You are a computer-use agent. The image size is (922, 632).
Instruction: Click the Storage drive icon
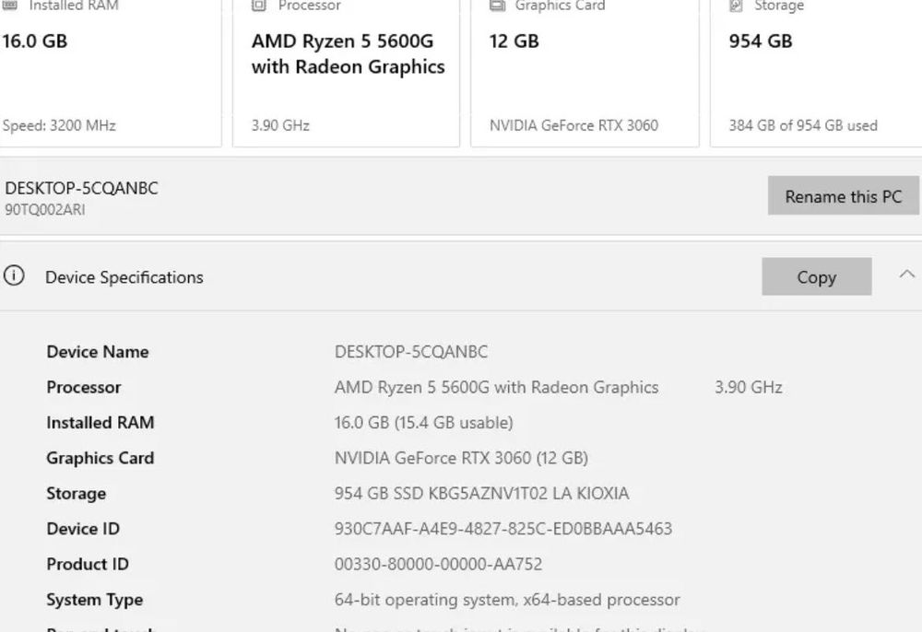coord(736,6)
